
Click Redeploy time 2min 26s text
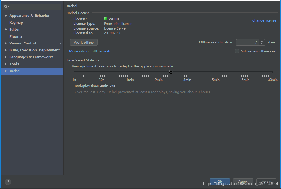95,86
